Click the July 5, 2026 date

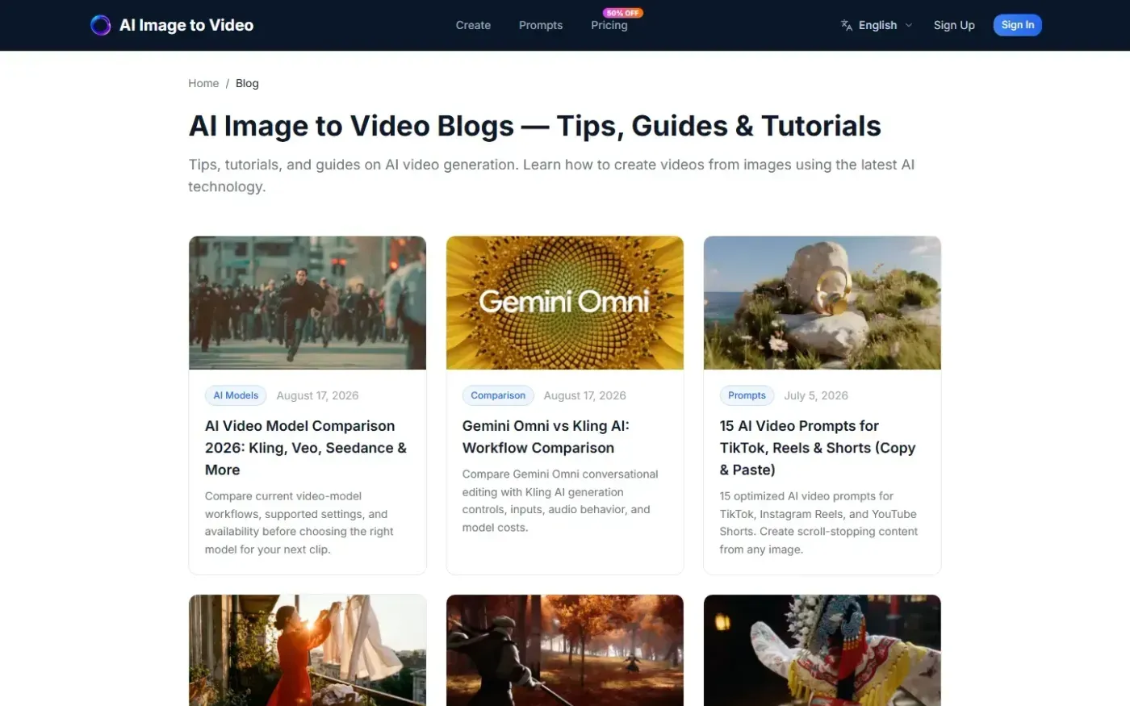(x=816, y=395)
